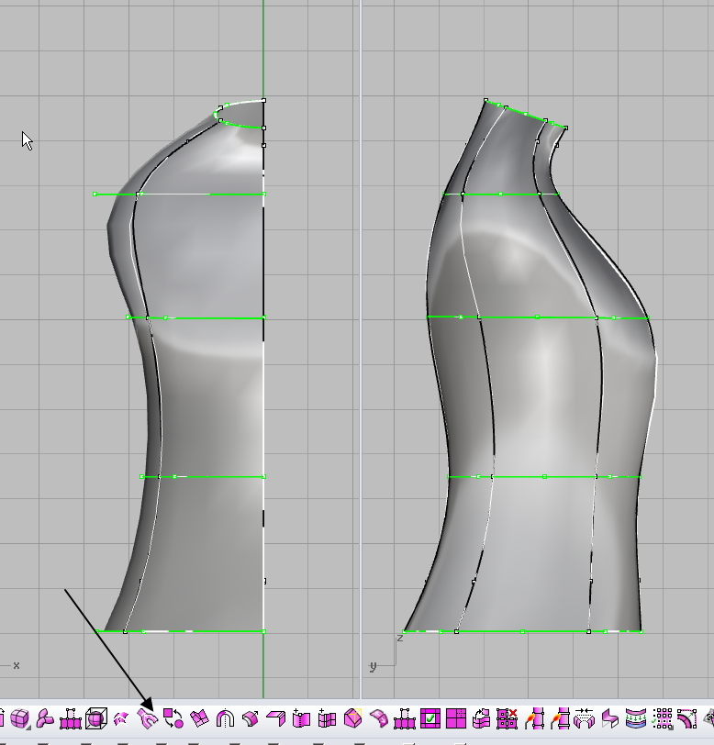Viewport: 714px width, 745px height.
Task: Click the curved block extrude icon
Action: coord(251,719)
